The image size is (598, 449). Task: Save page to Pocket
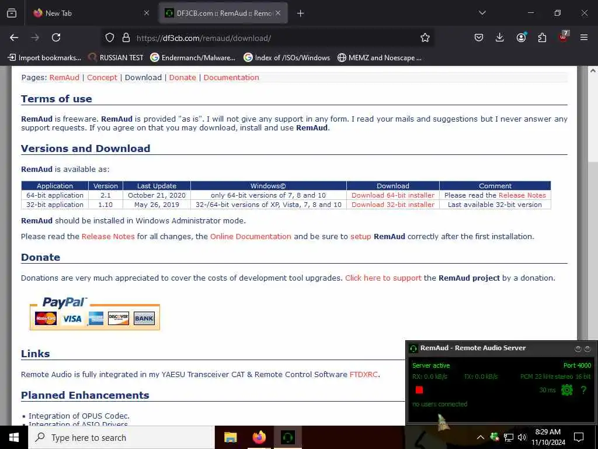coord(479,37)
